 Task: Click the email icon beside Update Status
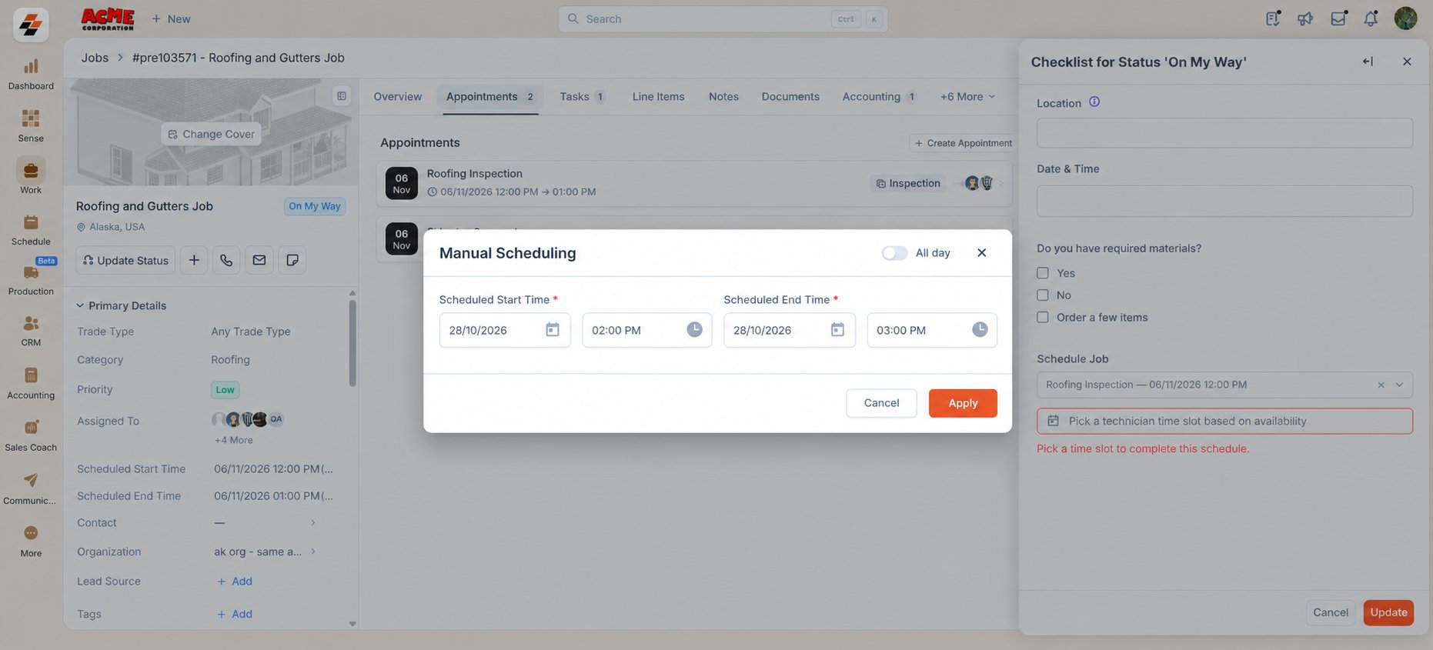(259, 260)
